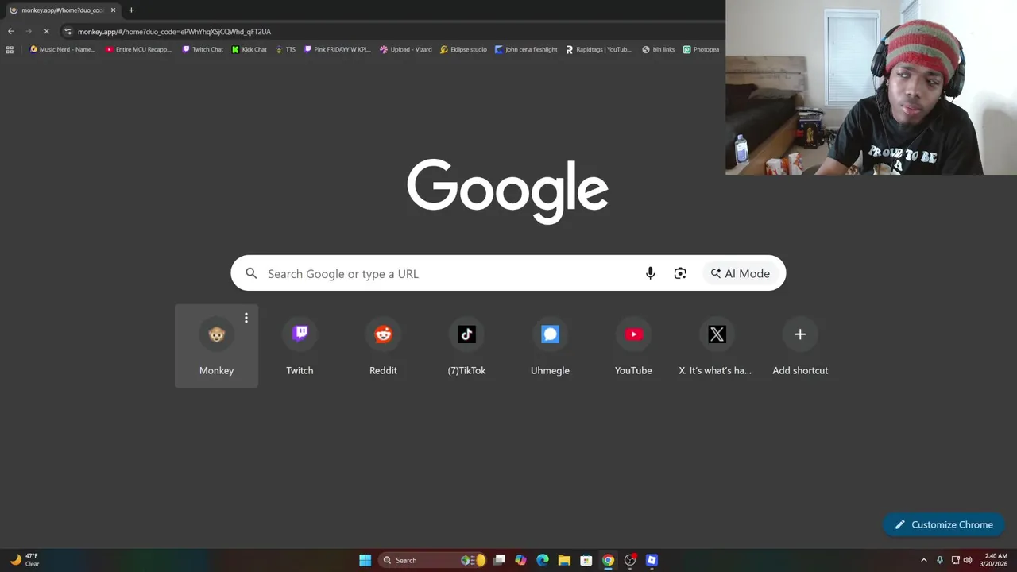Open bih links bookmark
The width and height of the screenshot is (1017, 572).
click(x=659, y=49)
